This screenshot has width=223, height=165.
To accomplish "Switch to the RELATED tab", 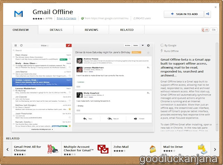I will (127, 30).
